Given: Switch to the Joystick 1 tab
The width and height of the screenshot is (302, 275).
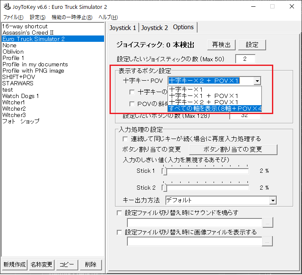Looking at the screenshot, I should (x=123, y=28).
